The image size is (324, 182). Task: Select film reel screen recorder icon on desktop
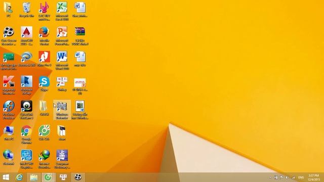[9, 36]
